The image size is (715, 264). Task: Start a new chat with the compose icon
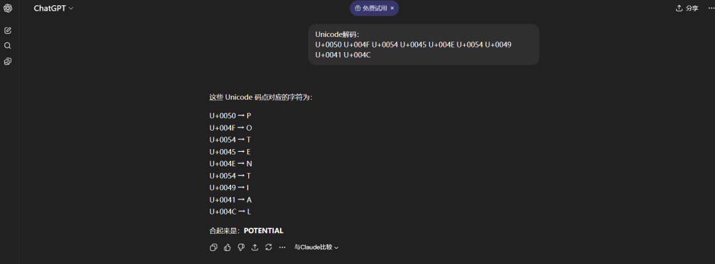point(8,30)
